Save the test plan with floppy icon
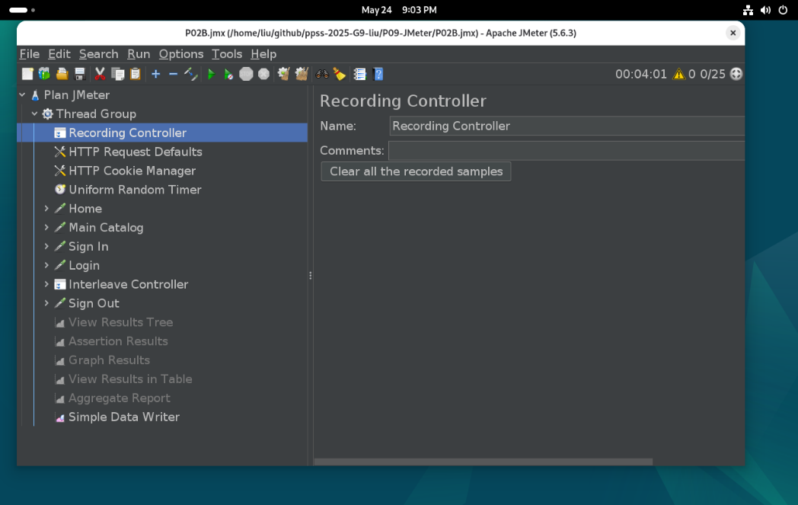Image resolution: width=798 pixels, height=505 pixels. (x=80, y=74)
